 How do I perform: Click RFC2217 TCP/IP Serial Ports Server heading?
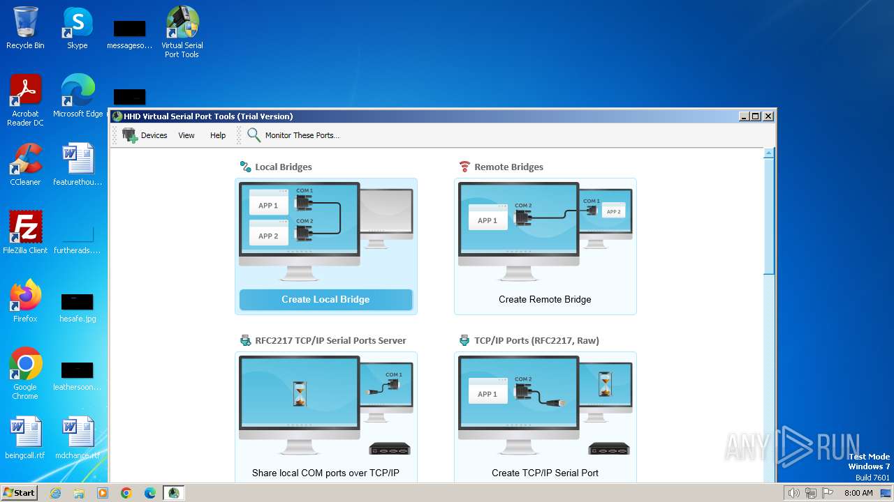click(x=330, y=340)
